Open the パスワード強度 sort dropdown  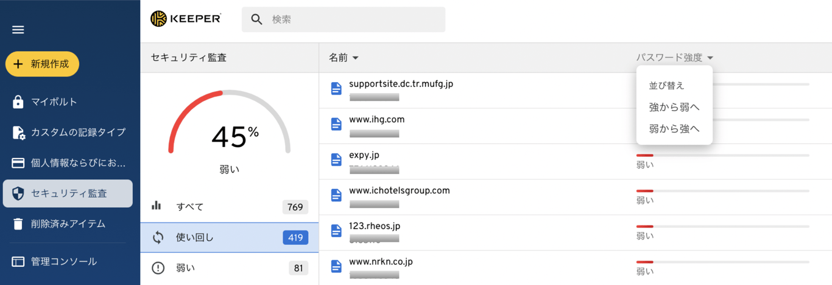675,58
